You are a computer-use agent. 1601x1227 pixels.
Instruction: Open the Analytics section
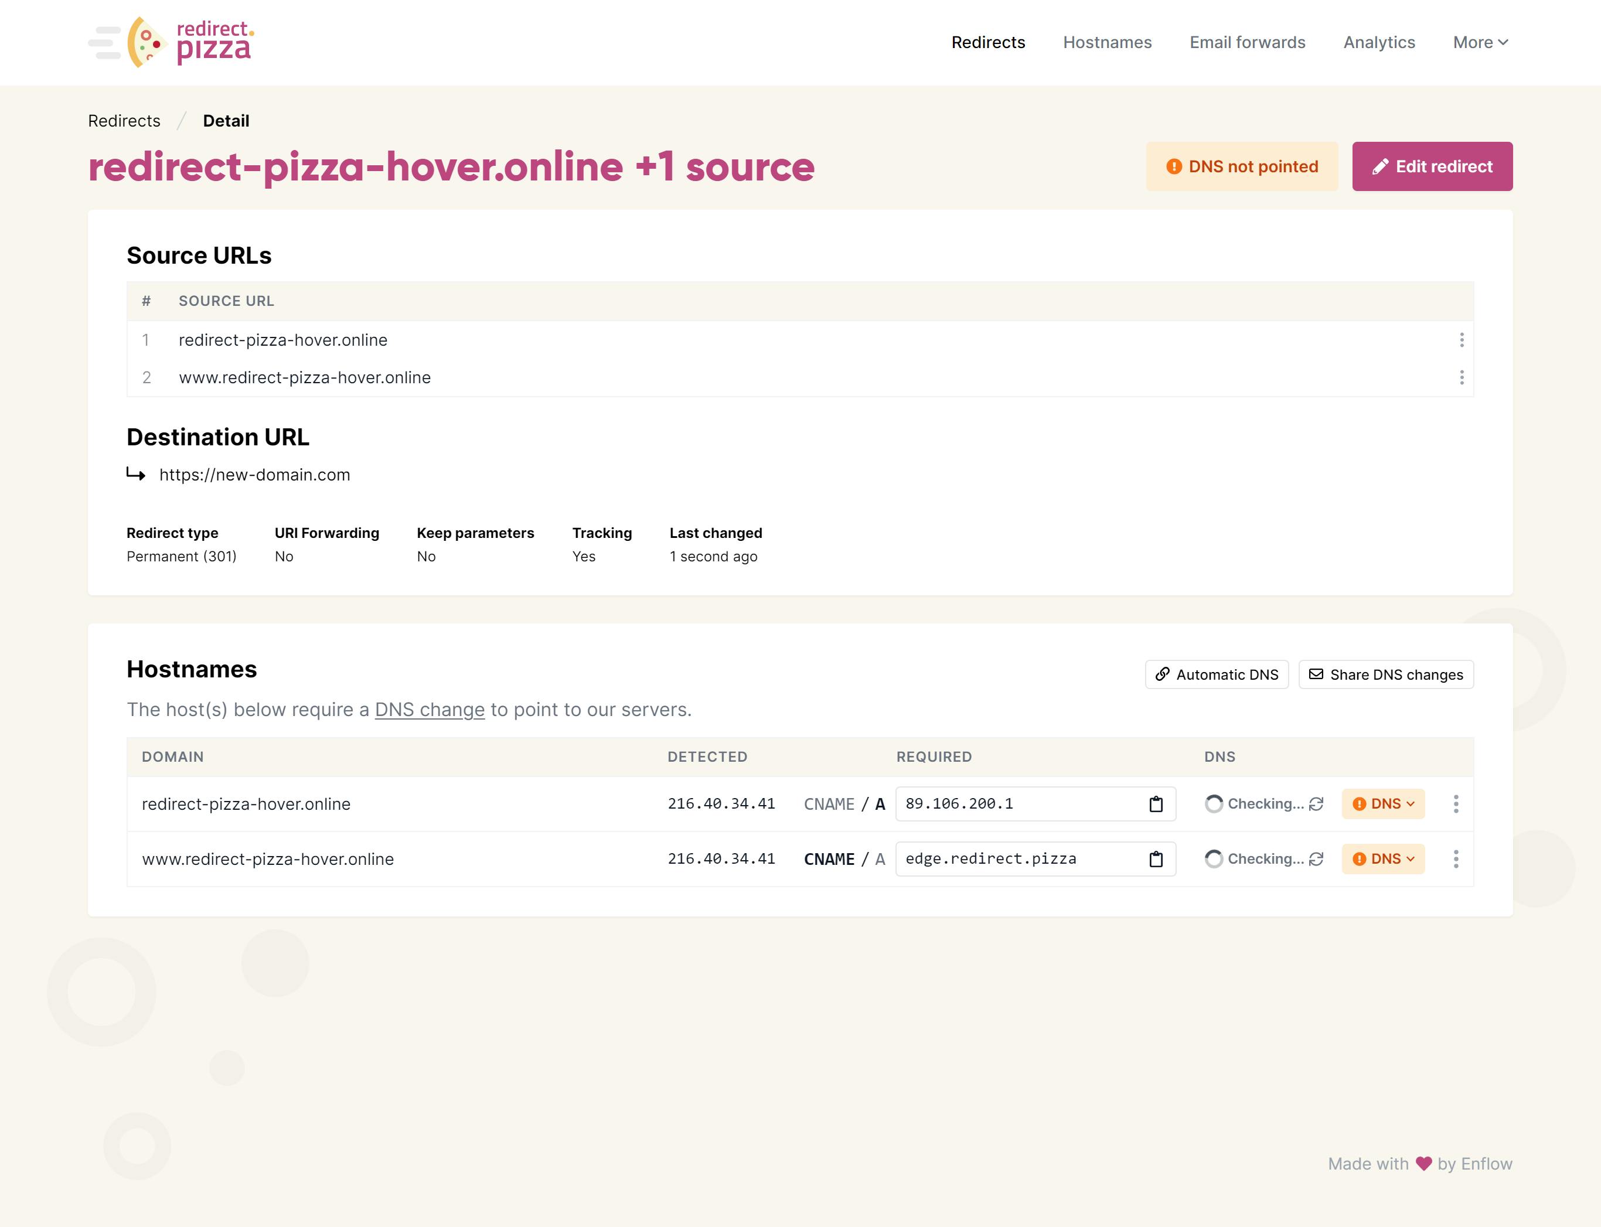1378,42
